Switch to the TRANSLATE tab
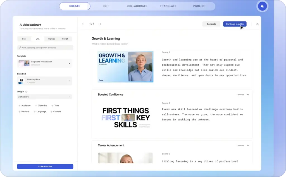The width and height of the screenshot is (286, 177). pos(168,6)
